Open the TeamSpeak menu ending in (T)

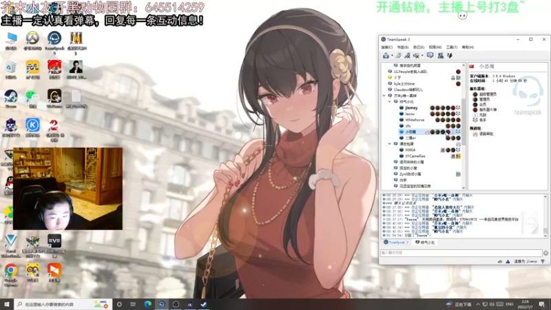(x=452, y=47)
